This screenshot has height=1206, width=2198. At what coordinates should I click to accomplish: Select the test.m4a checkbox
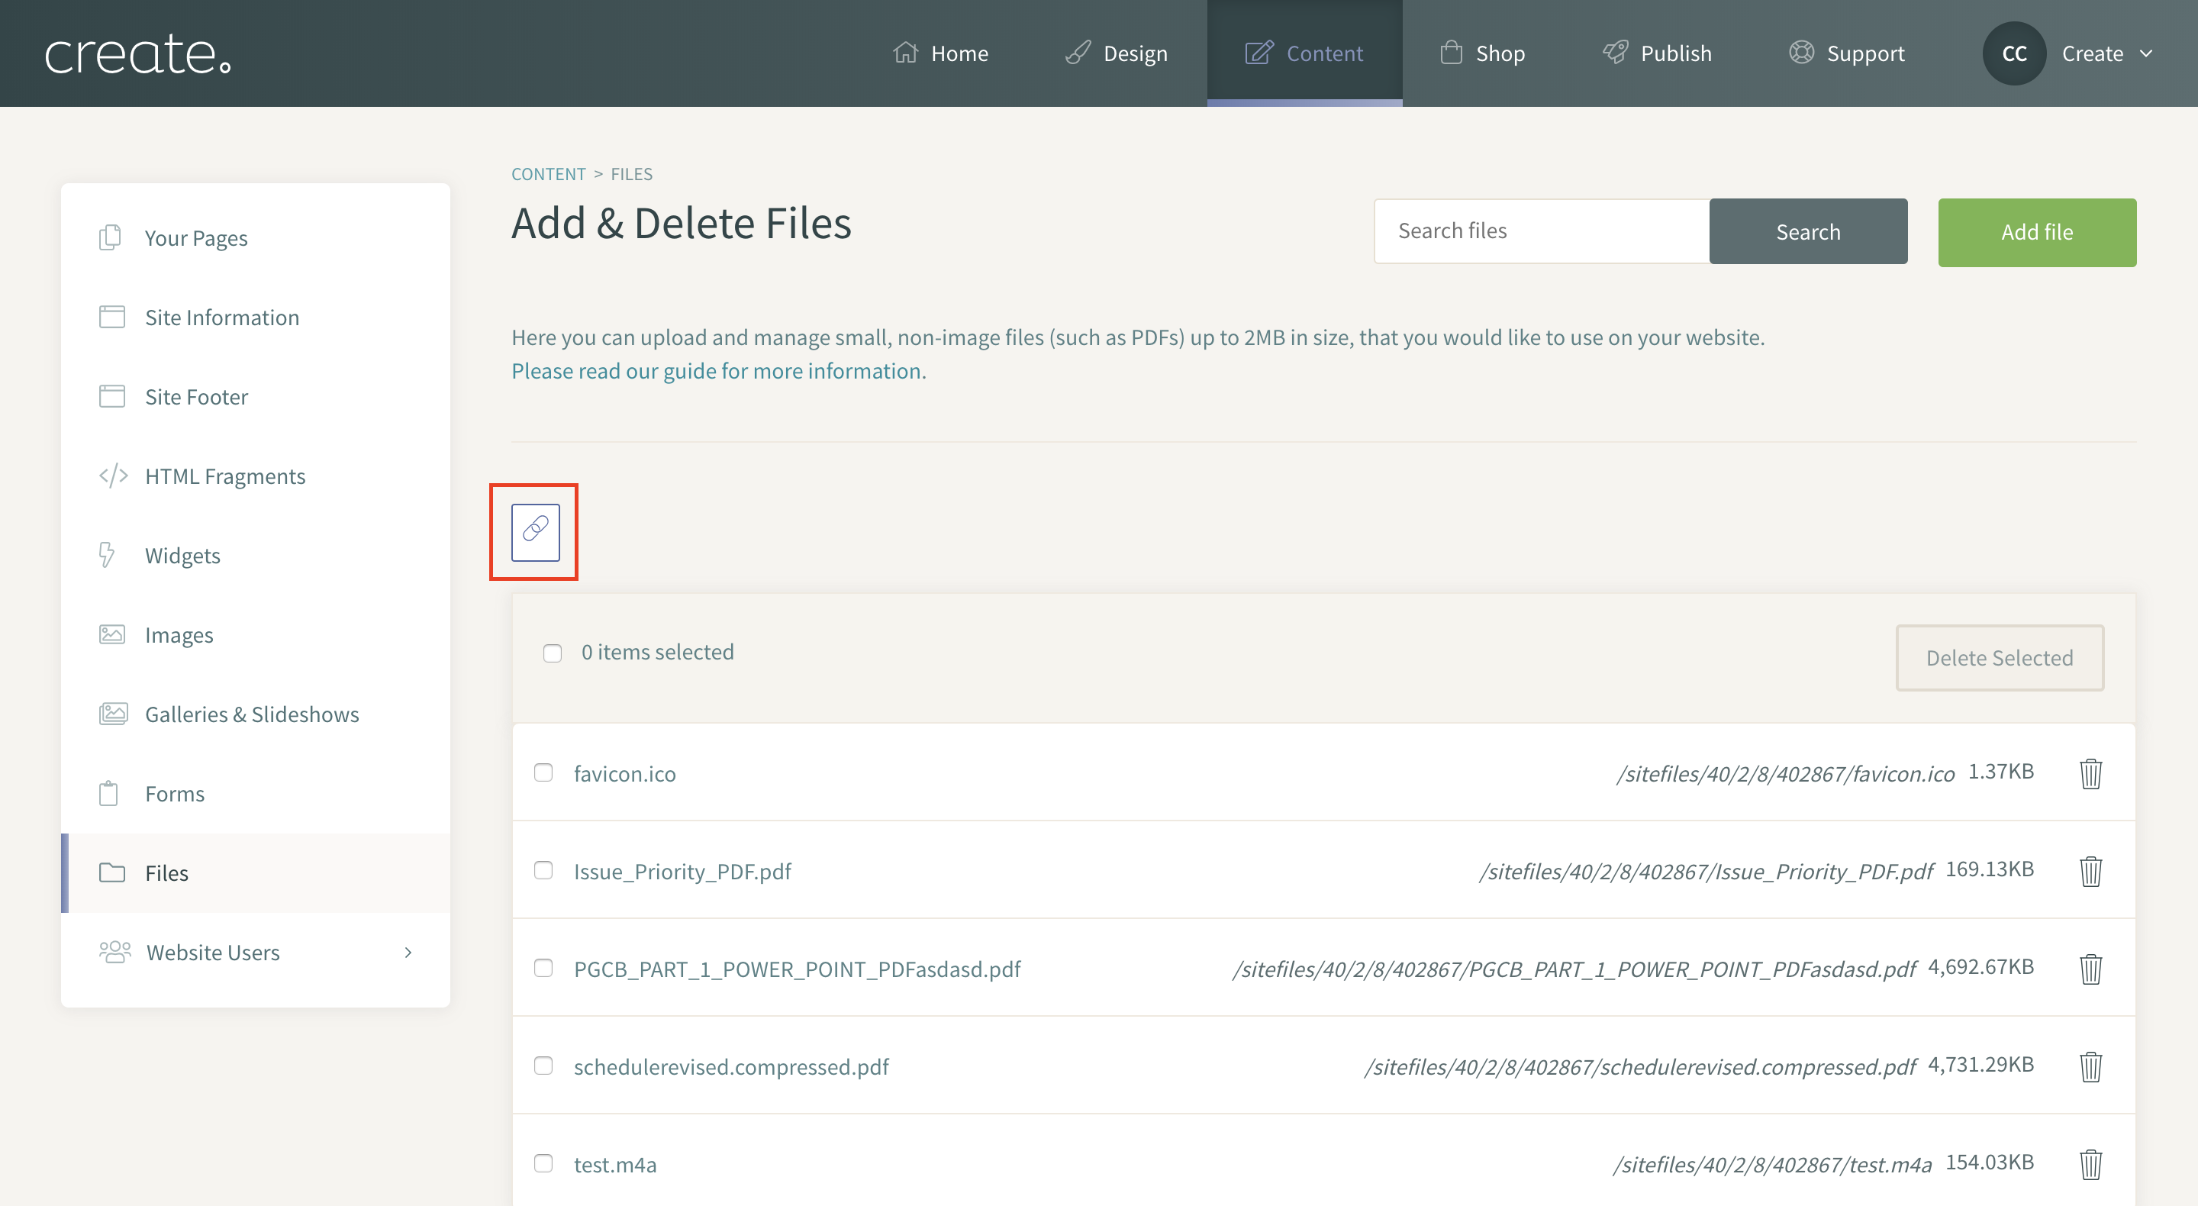[x=543, y=1163]
